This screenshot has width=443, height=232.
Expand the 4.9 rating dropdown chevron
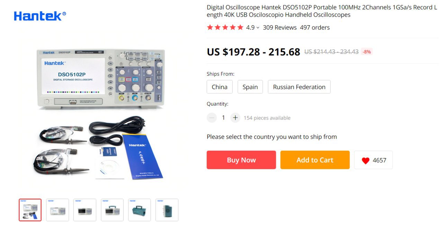pos(258,28)
